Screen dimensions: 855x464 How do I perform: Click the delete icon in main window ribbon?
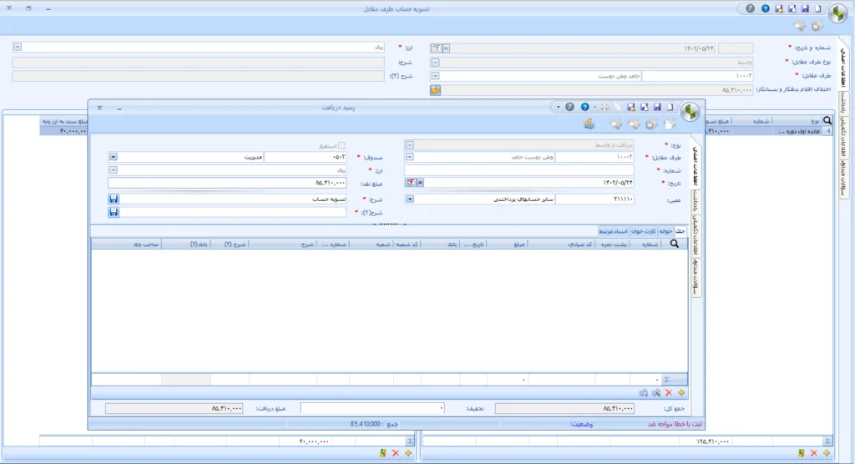click(x=817, y=26)
